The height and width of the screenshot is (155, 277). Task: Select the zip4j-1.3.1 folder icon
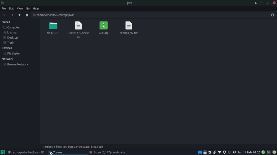pos(53,25)
